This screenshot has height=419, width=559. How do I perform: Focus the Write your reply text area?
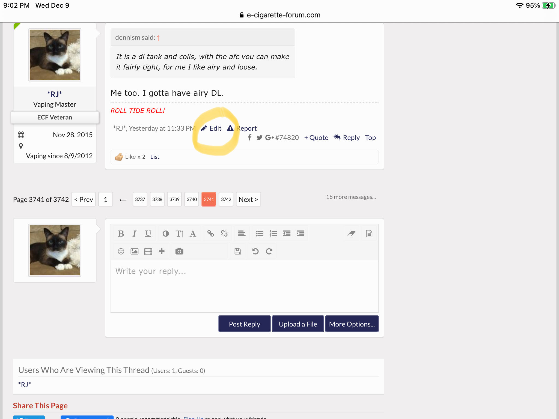click(245, 286)
